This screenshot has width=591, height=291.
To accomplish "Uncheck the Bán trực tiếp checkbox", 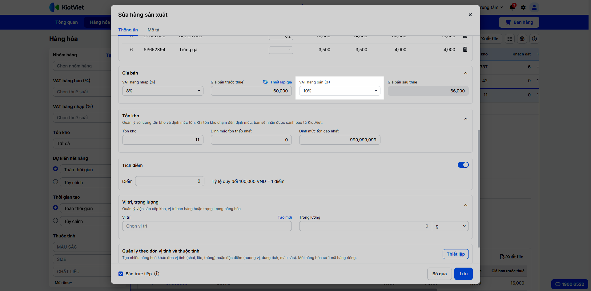I will click(121, 274).
